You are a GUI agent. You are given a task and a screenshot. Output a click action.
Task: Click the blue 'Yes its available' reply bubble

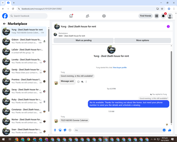point(129,104)
